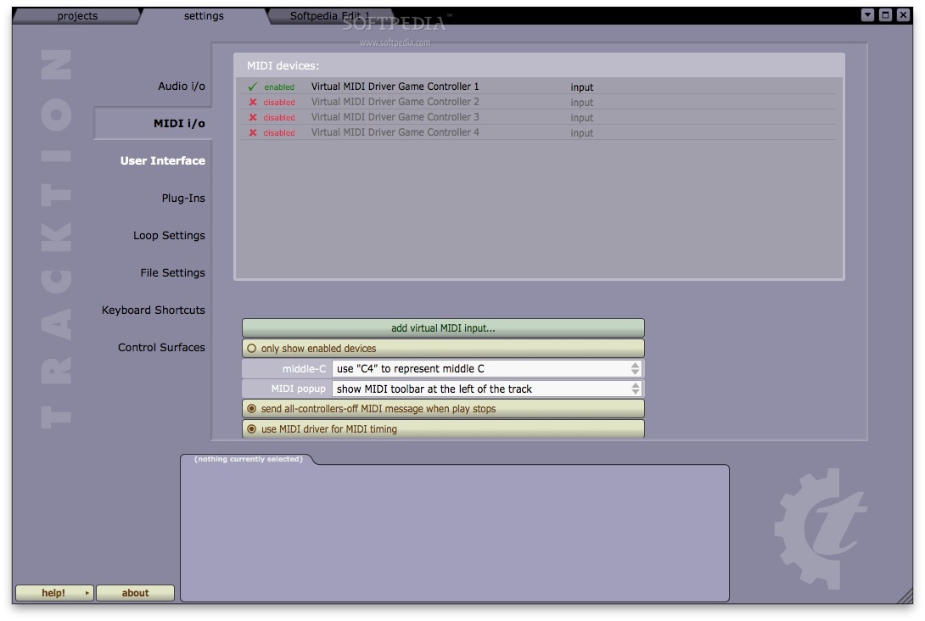Click the MIDI popup label
Screen dimensions: 925x621
(298, 389)
